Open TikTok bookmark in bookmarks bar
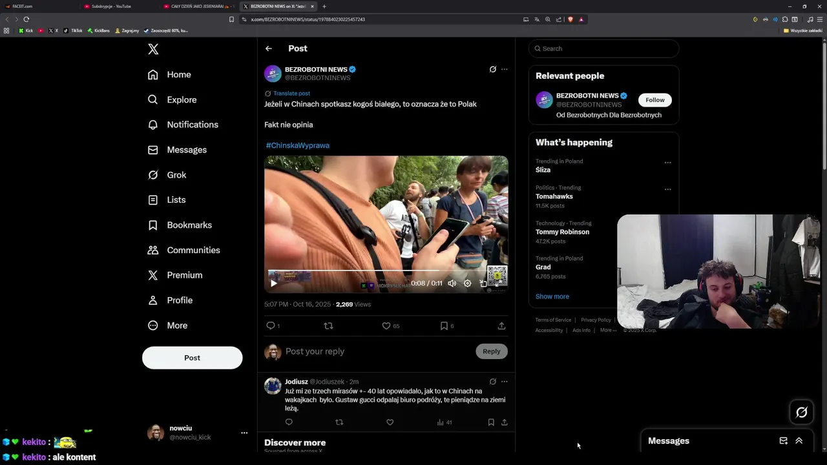This screenshot has height=465, width=827. (73, 30)
